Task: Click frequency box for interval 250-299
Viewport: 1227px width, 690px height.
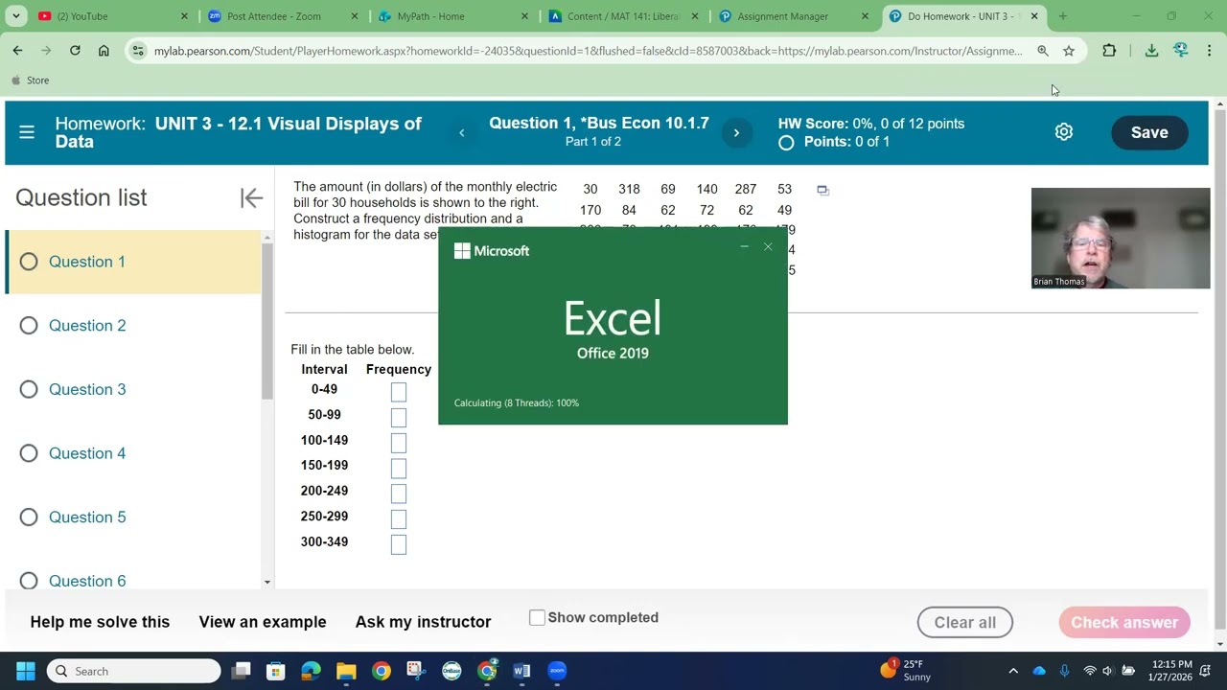Action: (x=399, y=518)
